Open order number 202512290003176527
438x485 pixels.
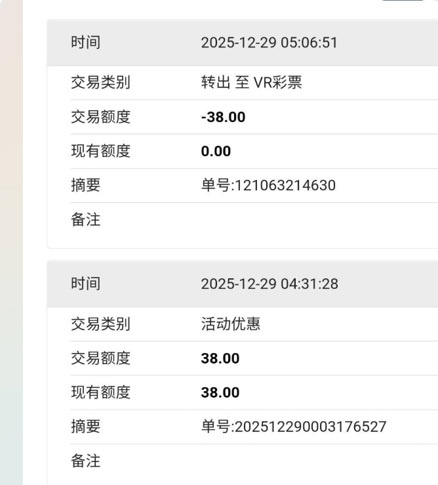[293, 427]
